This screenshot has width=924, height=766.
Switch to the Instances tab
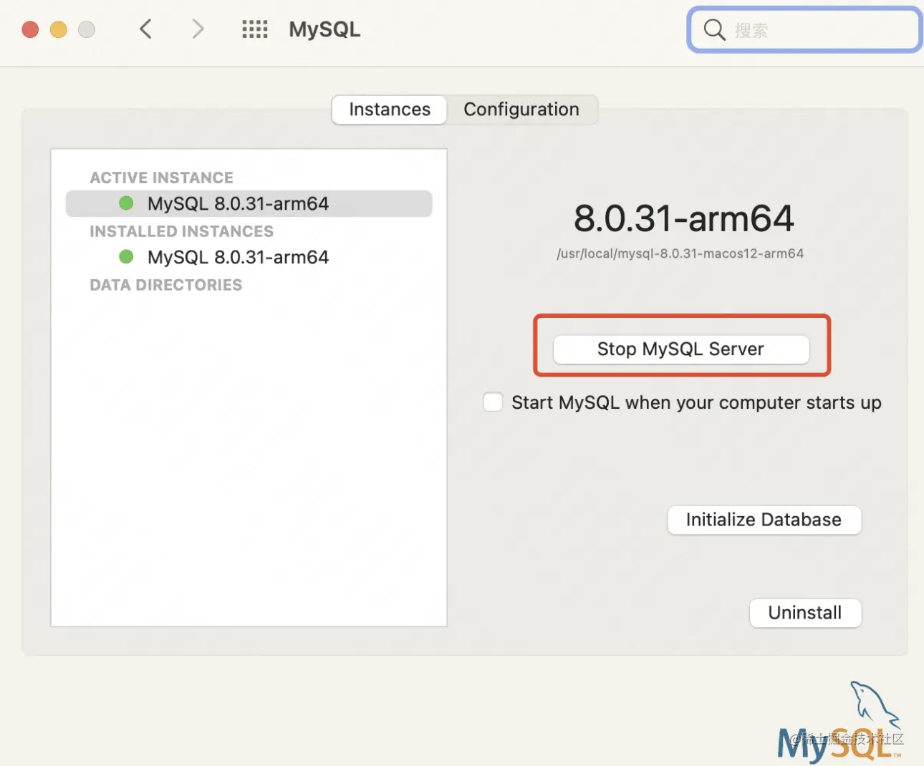click(390, 110)
